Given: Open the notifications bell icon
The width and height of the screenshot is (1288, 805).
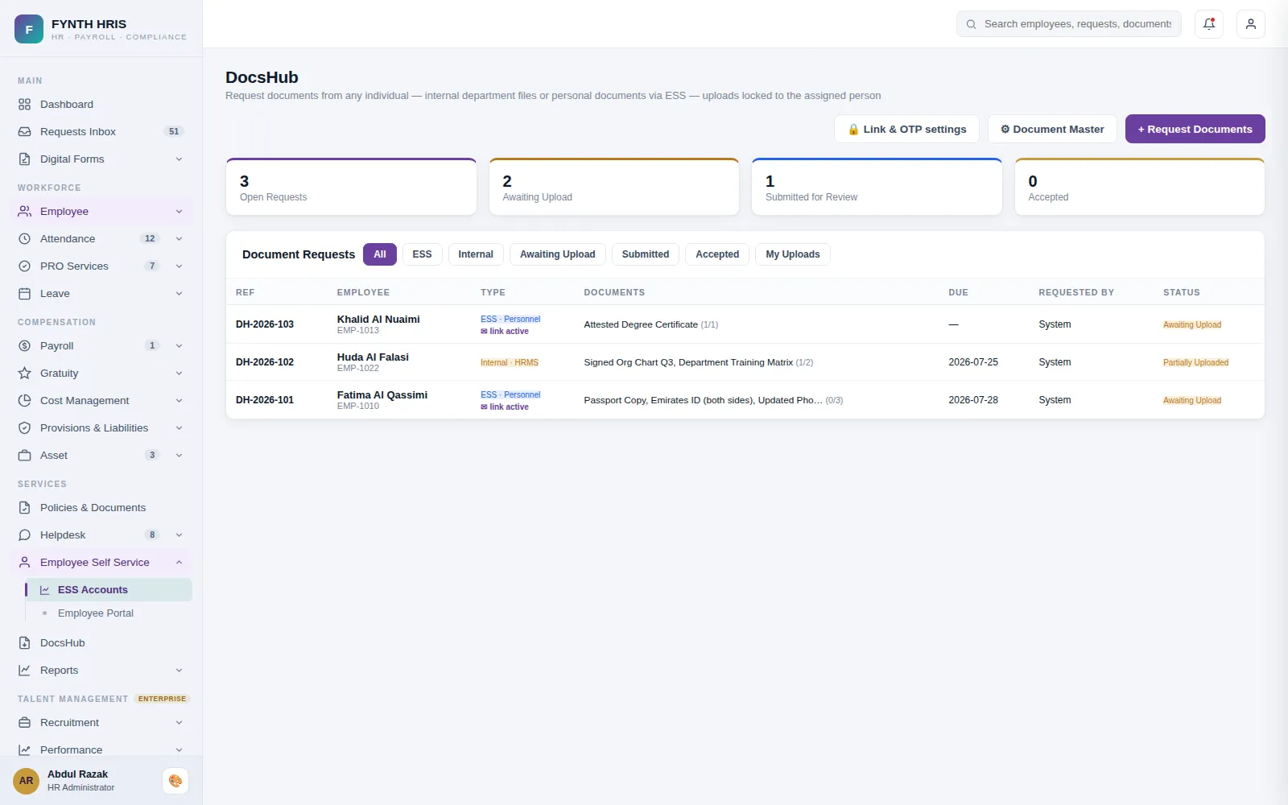Looking at the screenshot, I should coord(1209,24).
